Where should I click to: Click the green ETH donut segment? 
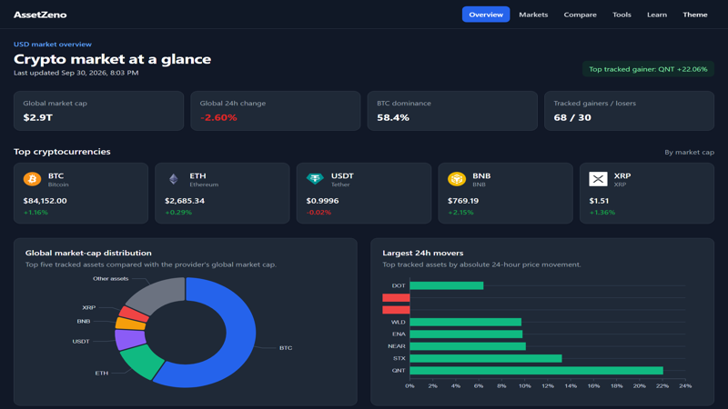[142, 363]
